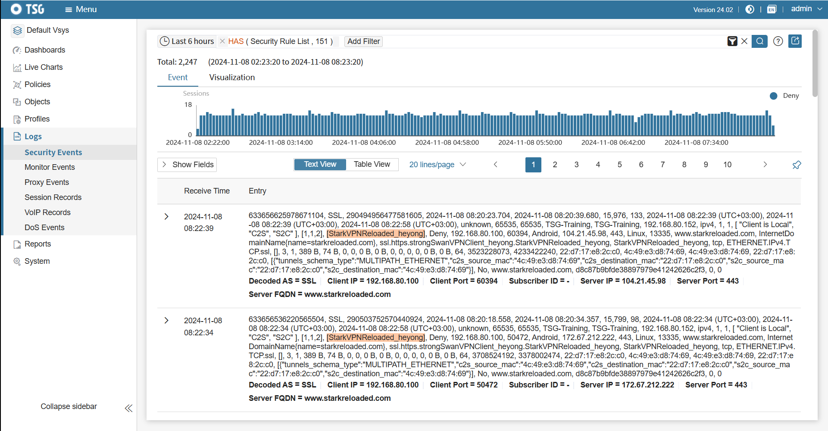Image resolution: width=828 pixels, height=431 pixels.
Task: Expand the 08:22:39 log entry row
Action: pos(166,217)
